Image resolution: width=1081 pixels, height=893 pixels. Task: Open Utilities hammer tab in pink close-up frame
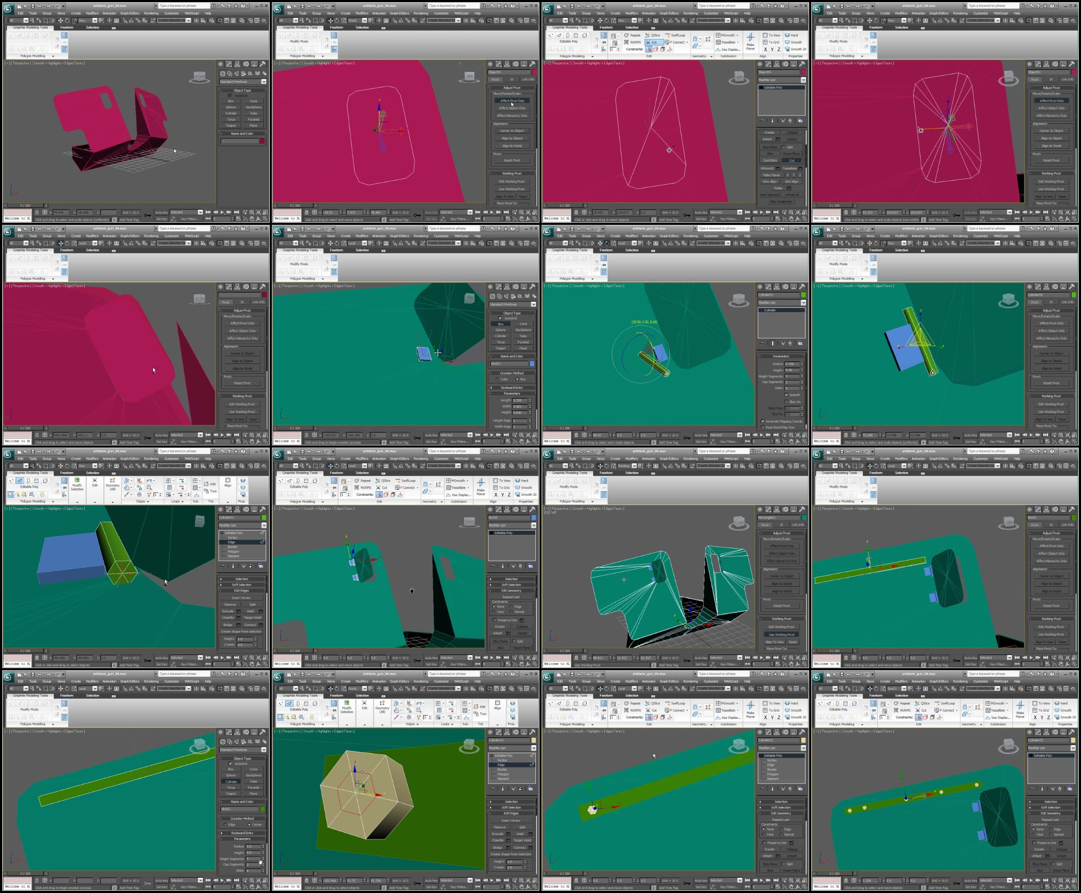(263, 286)
